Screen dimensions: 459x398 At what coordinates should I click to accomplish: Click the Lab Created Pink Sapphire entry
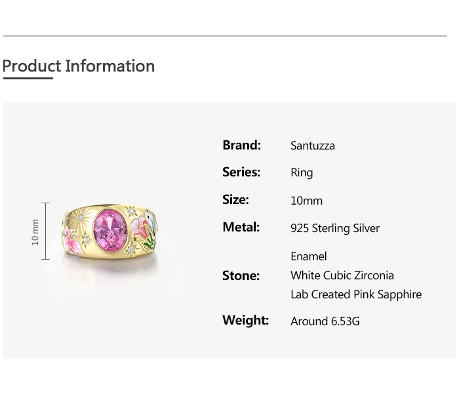[x=355, y=294]
